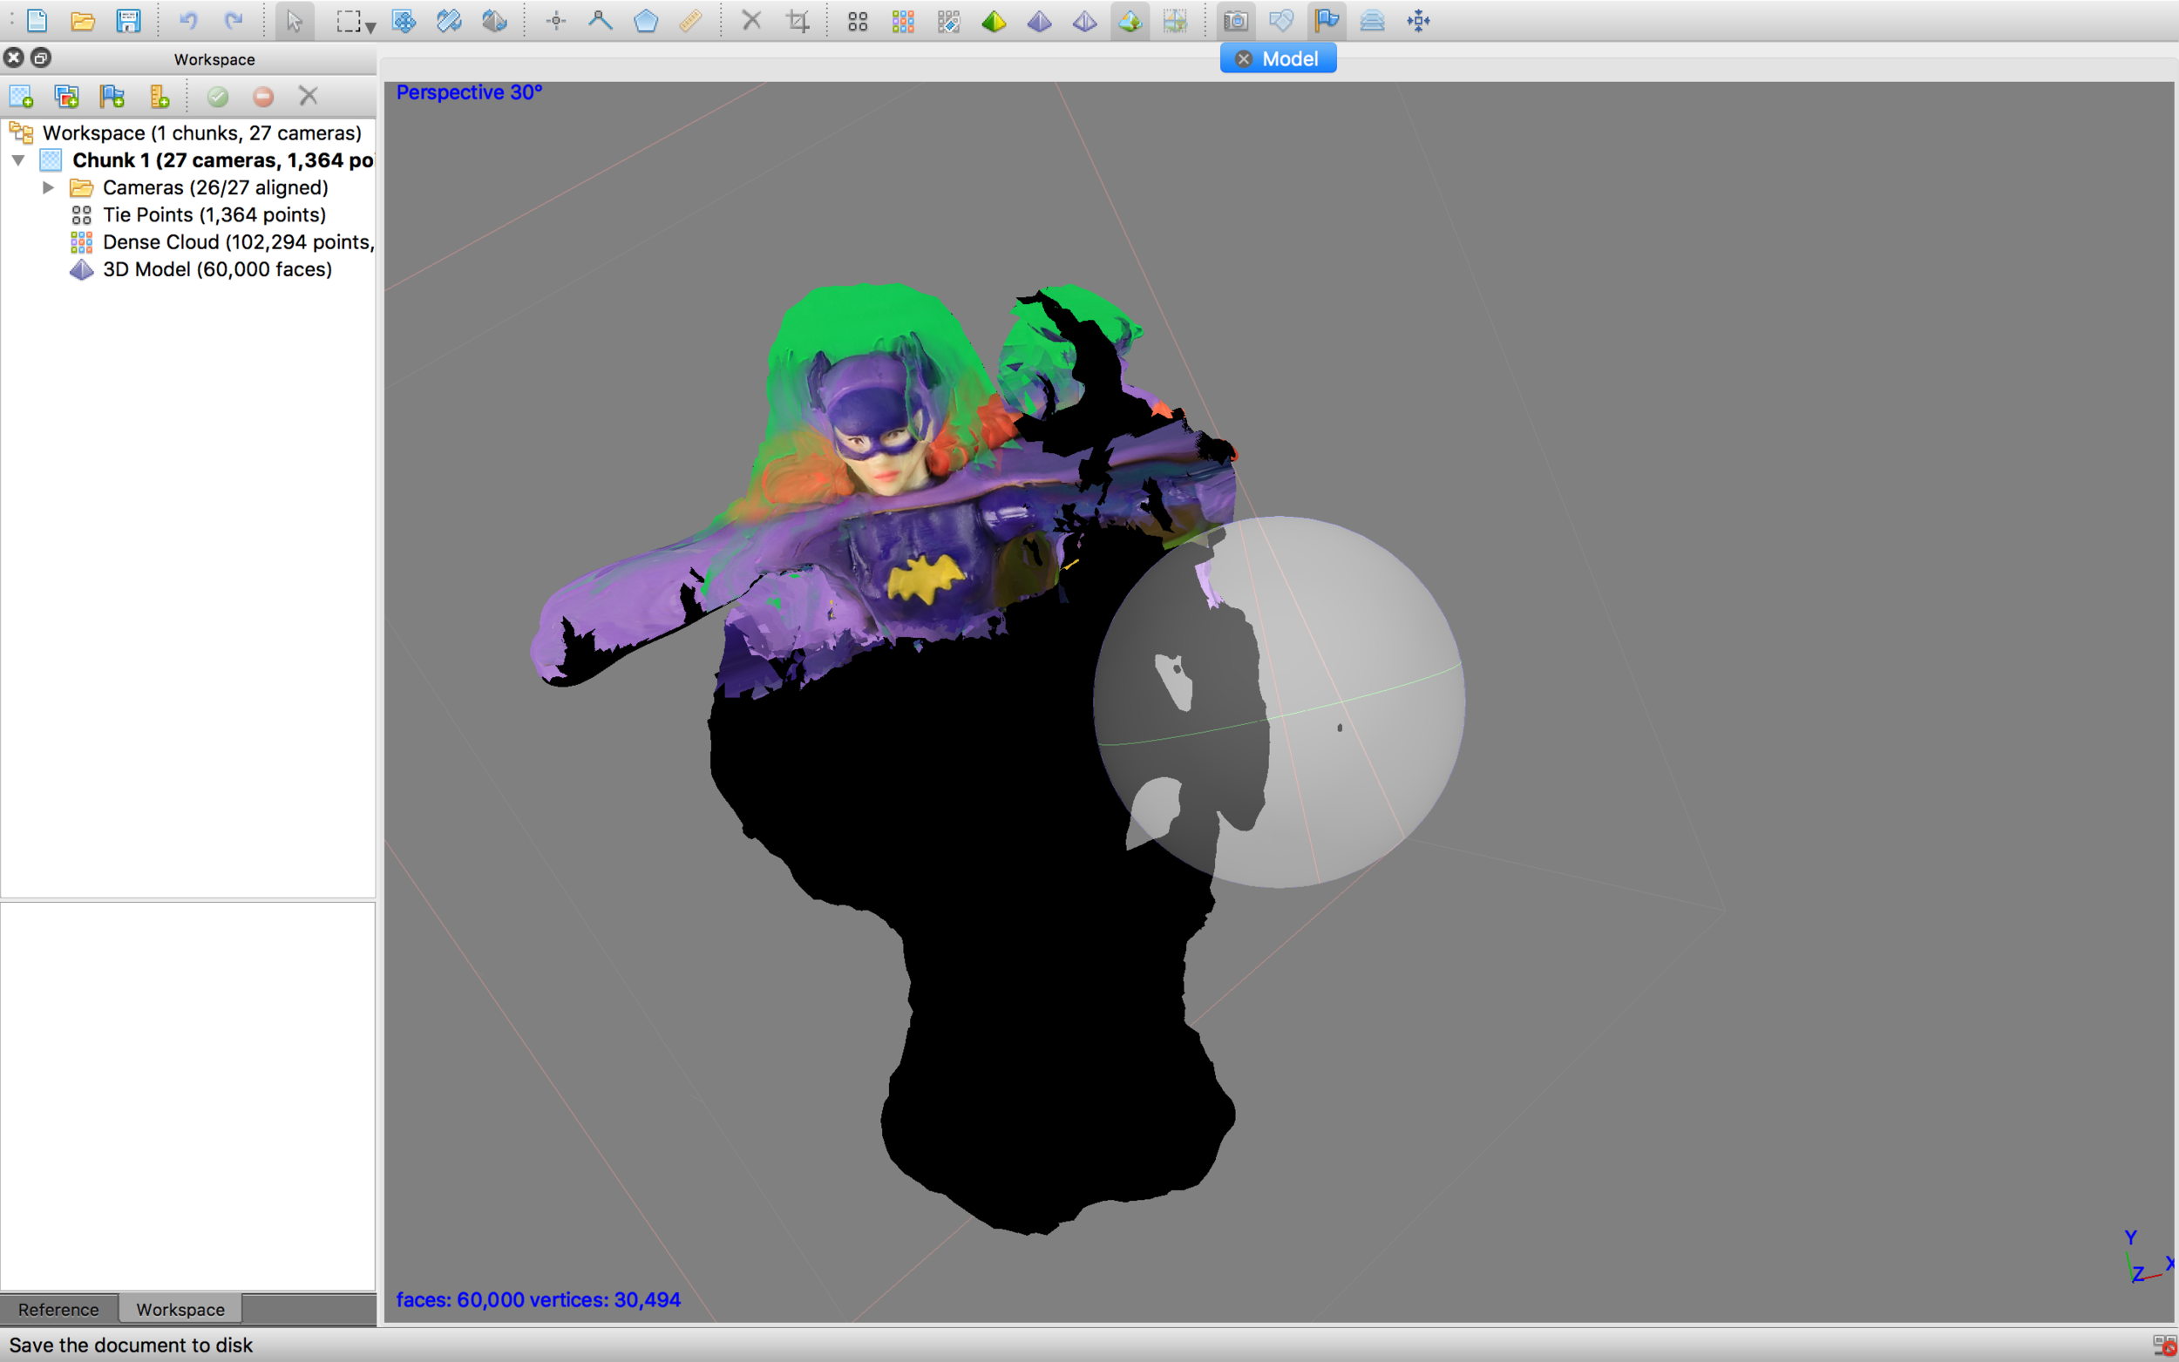
Task: Collapse the Chunk 1 tree node
Action: point(18,160)
